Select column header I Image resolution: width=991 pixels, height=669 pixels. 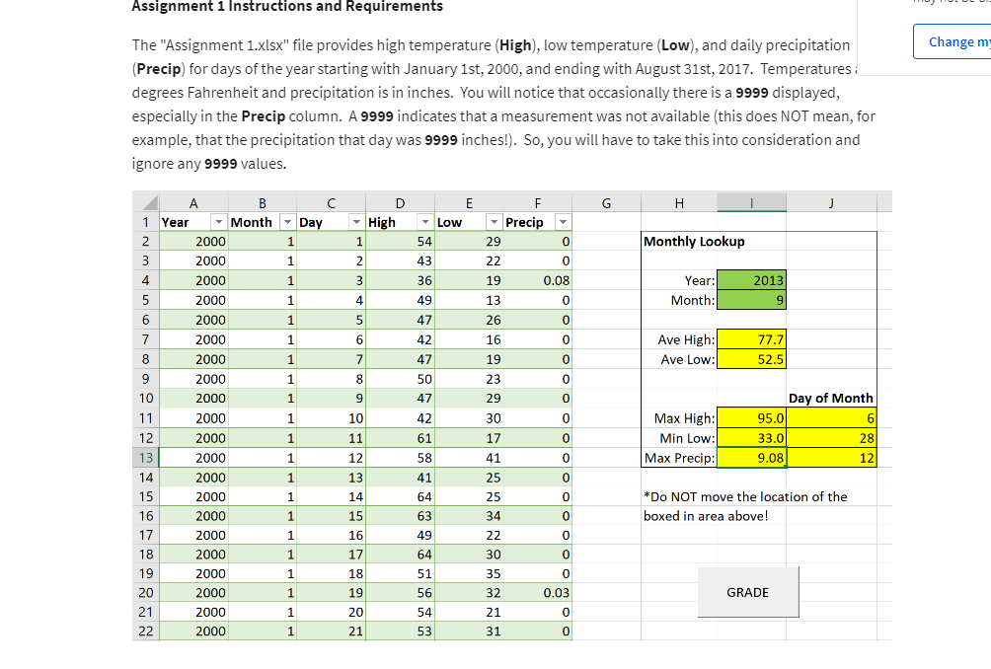751,201
